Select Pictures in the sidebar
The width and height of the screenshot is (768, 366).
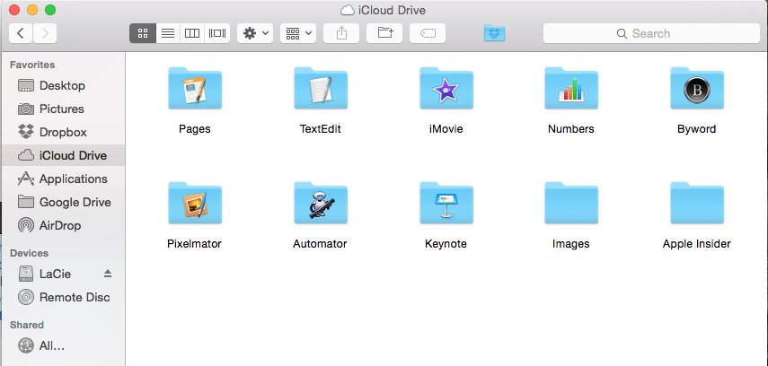pyautogui.click(x=63, y=109)
